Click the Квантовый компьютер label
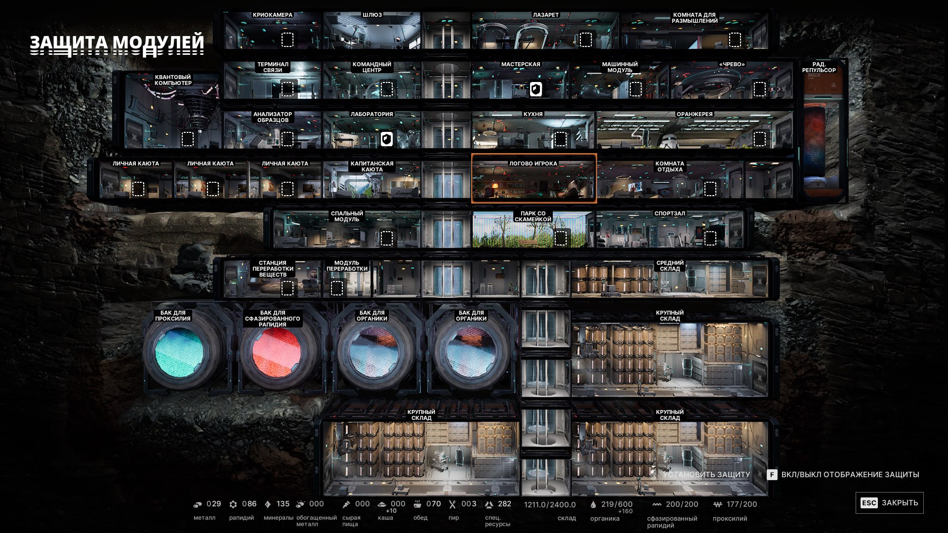Image resolution: width=948 pixels, height=533 pixels. tap(173, 80)
